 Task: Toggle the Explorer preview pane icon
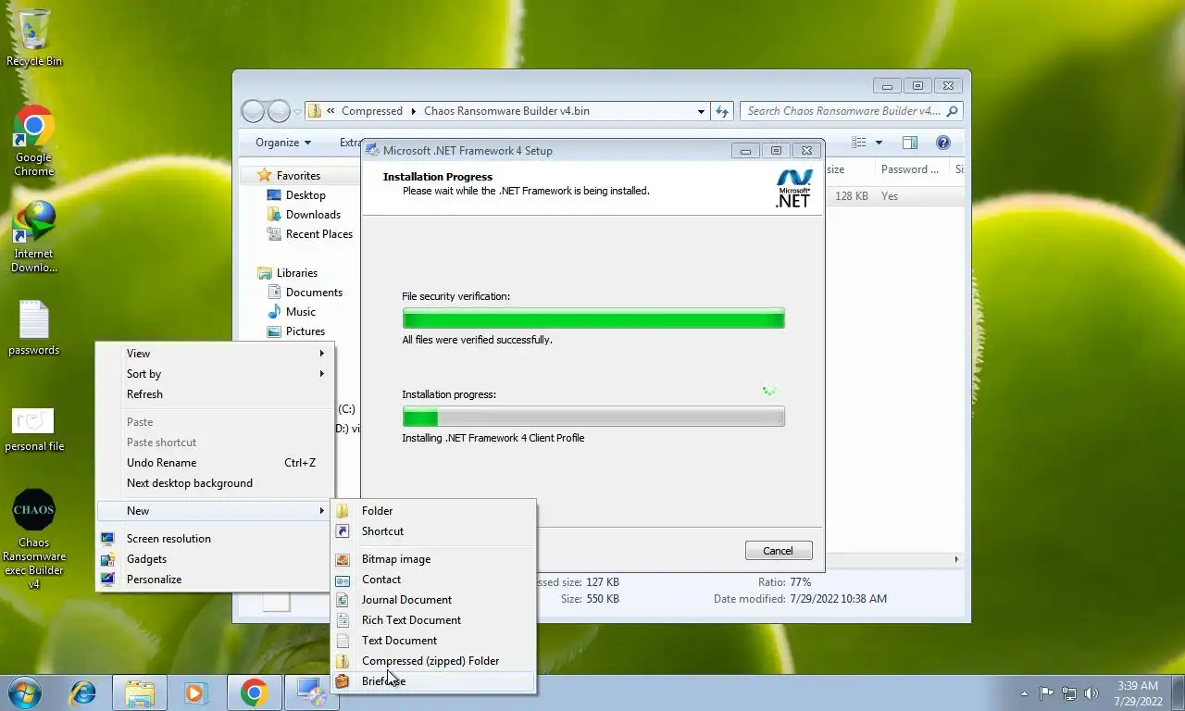(x=910, y=143)
